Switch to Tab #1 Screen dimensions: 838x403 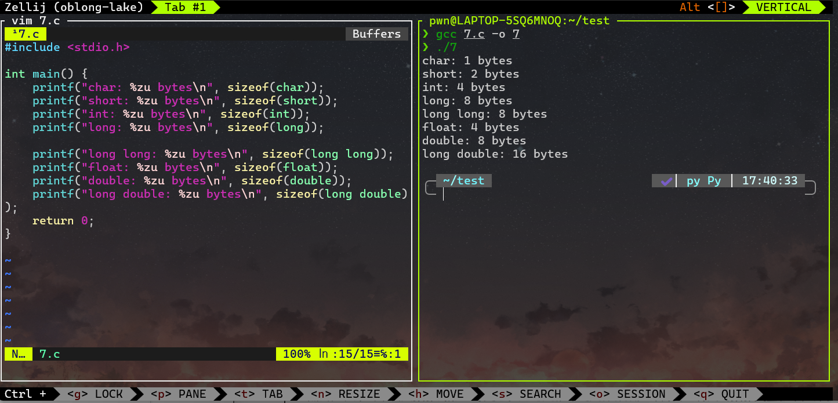coord(185,7)
